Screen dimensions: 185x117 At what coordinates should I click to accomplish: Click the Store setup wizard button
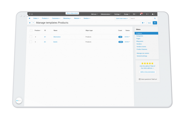coord(72,13)
